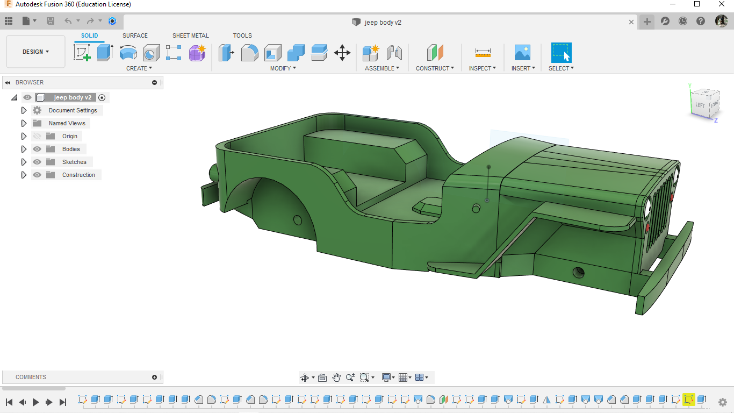Open the DESIGN workspace dropdown

(35, 52)
